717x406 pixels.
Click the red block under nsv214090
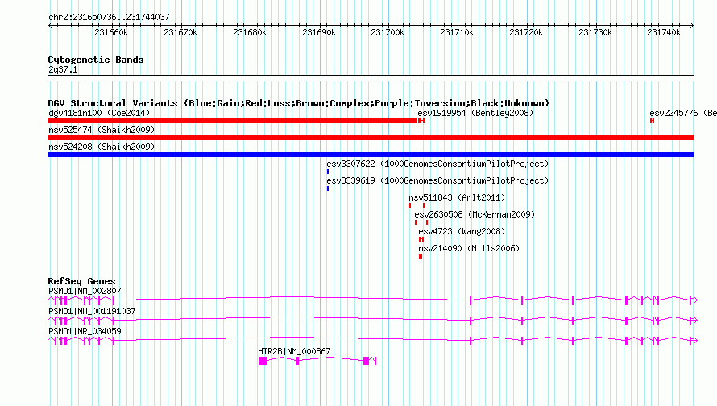[421, 256]
